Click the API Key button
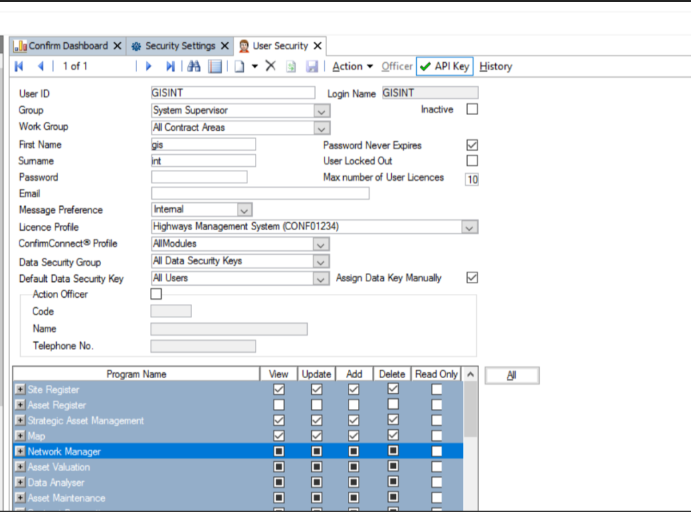The image size is (691, 512). 445,66
